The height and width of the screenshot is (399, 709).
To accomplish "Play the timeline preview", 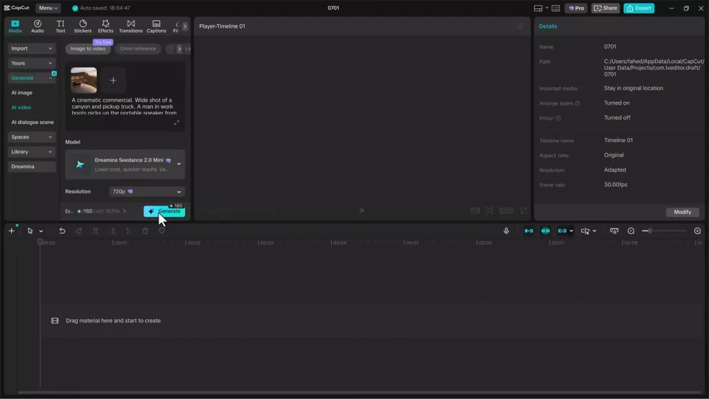I will (x=361, y=211).
